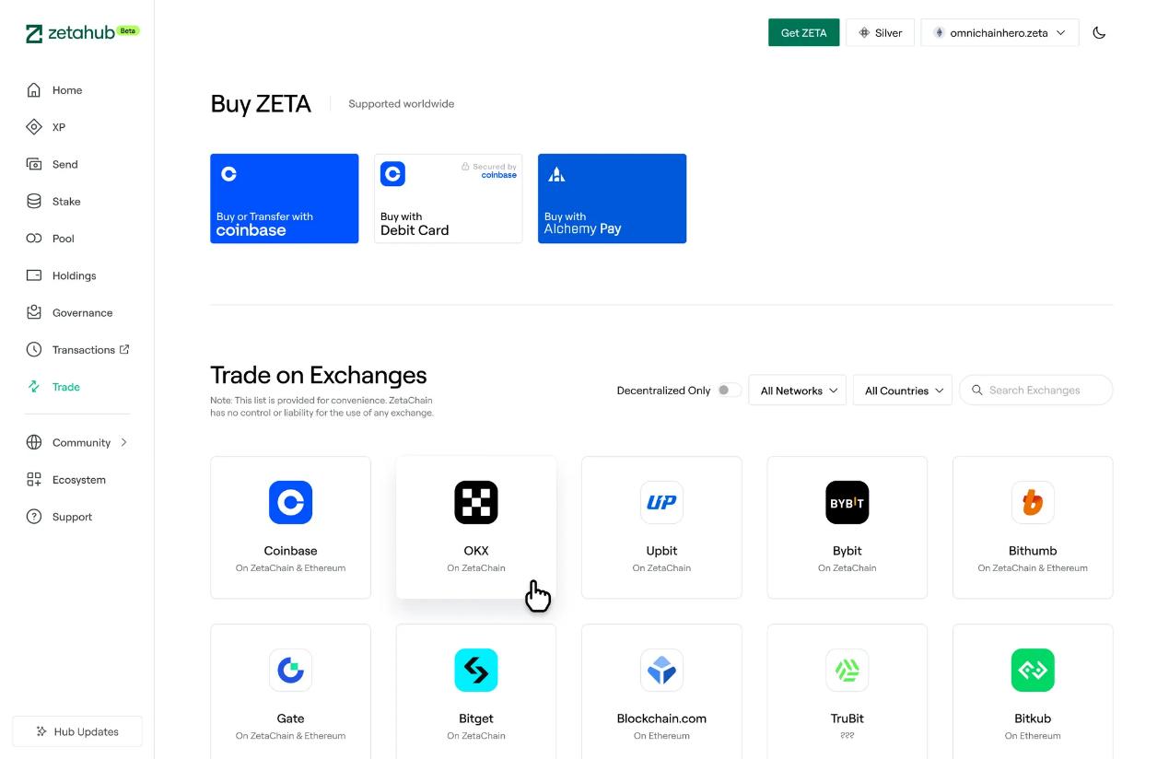Toggle the Silver tier indicator

[880, 32]
